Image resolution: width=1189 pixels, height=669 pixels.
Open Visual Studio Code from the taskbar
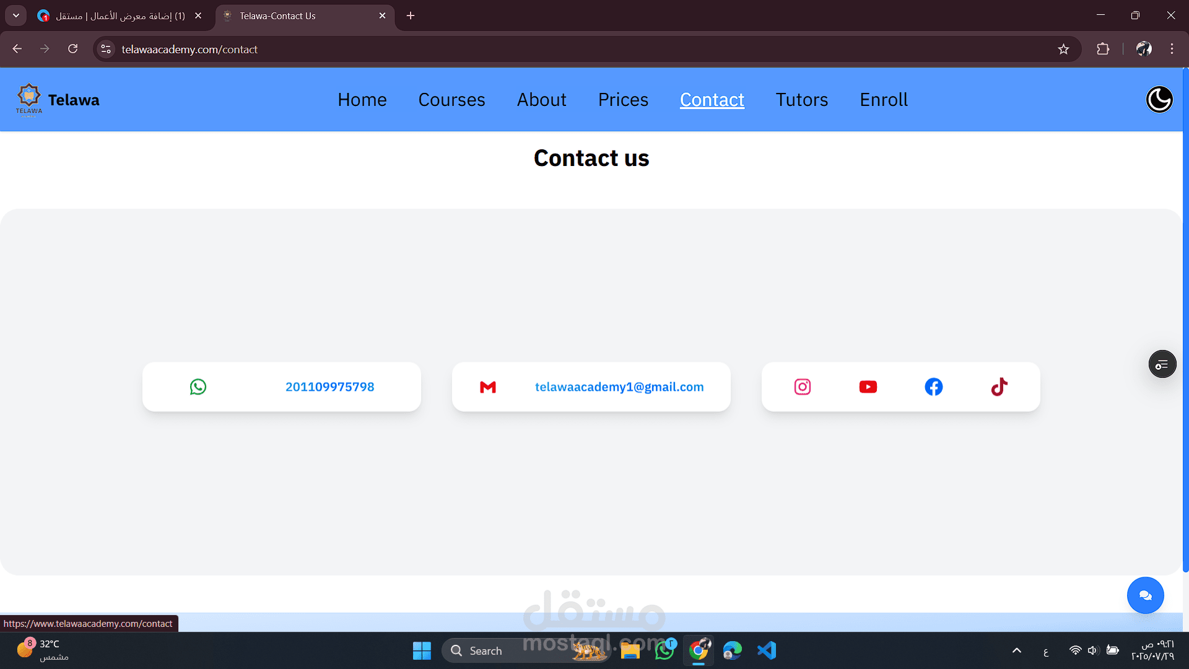point(767,650)
